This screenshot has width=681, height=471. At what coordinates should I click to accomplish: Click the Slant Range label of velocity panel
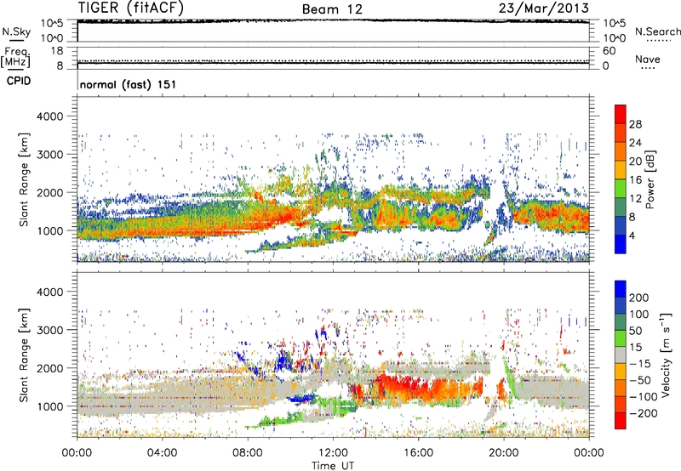pyautogui.click(x=24, y=355)
